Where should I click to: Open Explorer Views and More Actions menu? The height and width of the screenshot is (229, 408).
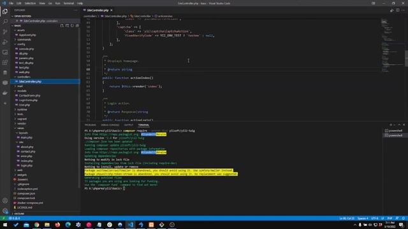click(75, 10)
